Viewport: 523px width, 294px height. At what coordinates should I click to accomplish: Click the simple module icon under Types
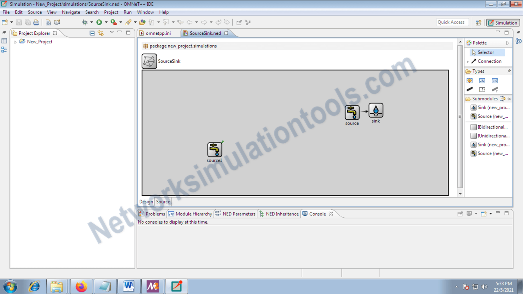point(470,80)
